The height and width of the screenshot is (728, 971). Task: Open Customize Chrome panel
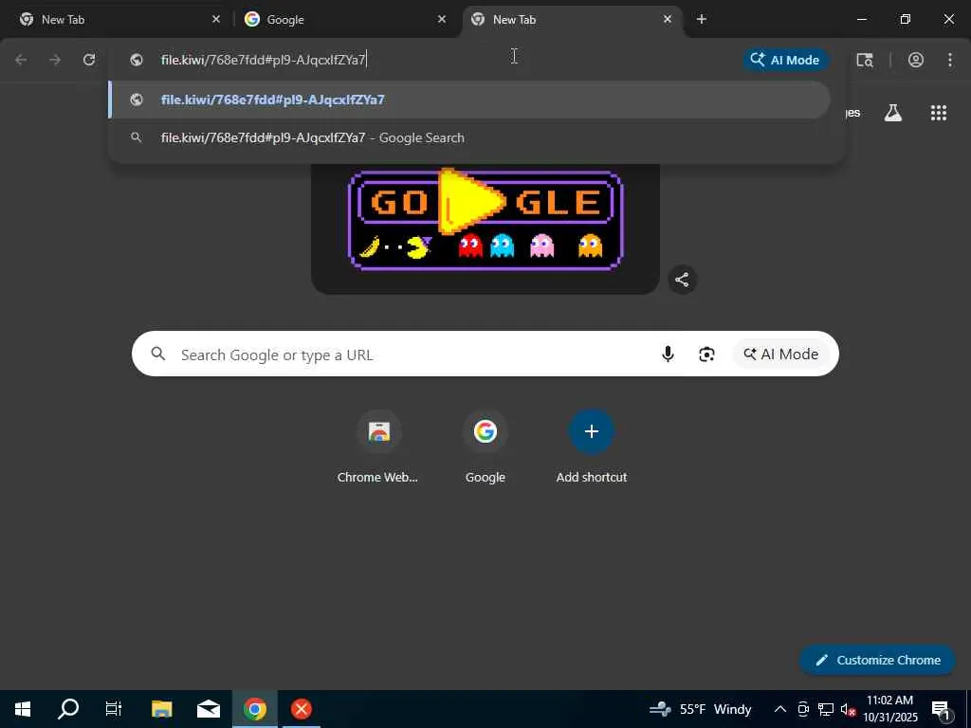pyautogui.click(x=877, y=660)
